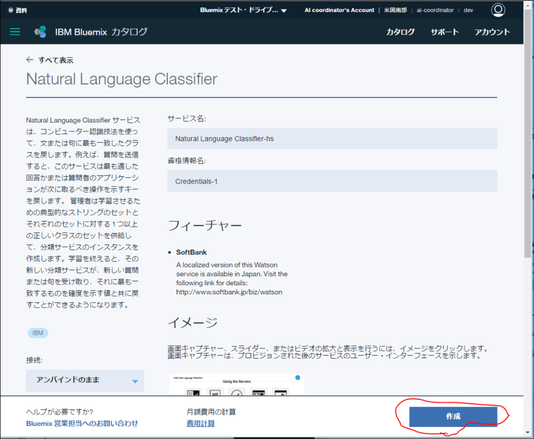The image size is (534, 439).
Task: Open the hamburger navigation menu
Action: pos(15,32)
